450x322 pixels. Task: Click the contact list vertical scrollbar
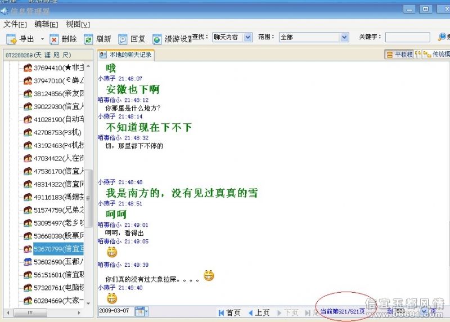tap(88, 185)
